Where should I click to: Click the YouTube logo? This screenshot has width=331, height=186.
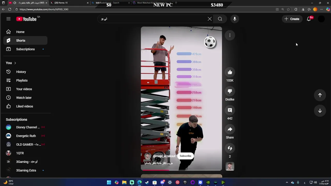point(26,19)
